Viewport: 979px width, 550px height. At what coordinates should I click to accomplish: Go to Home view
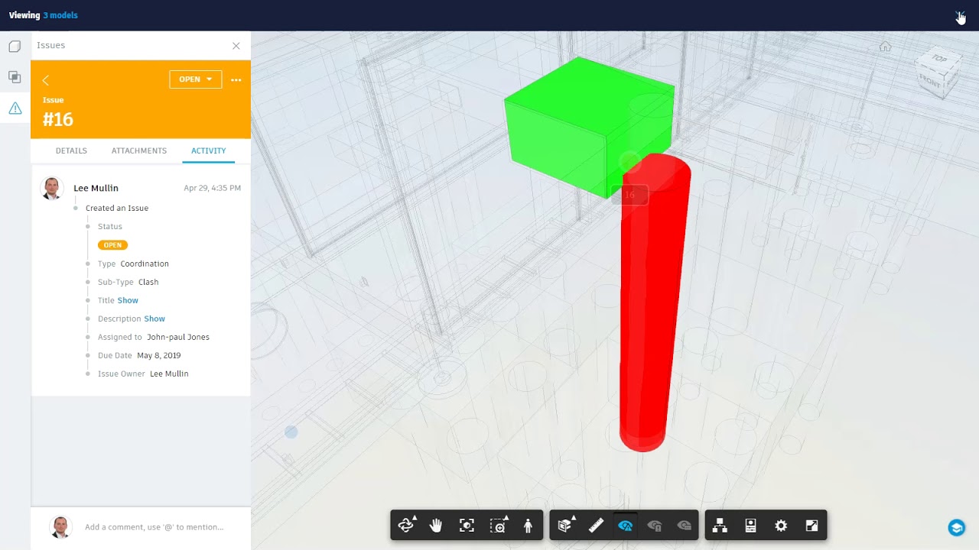[885, 47]
